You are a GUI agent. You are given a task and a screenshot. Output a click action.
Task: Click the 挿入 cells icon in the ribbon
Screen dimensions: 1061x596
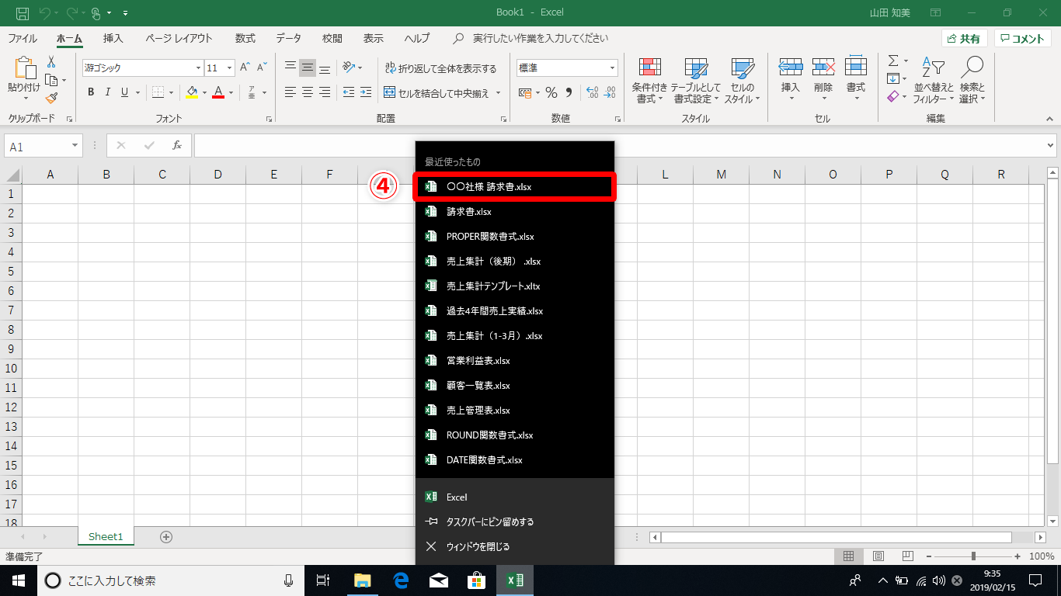[x=790, y=68]
